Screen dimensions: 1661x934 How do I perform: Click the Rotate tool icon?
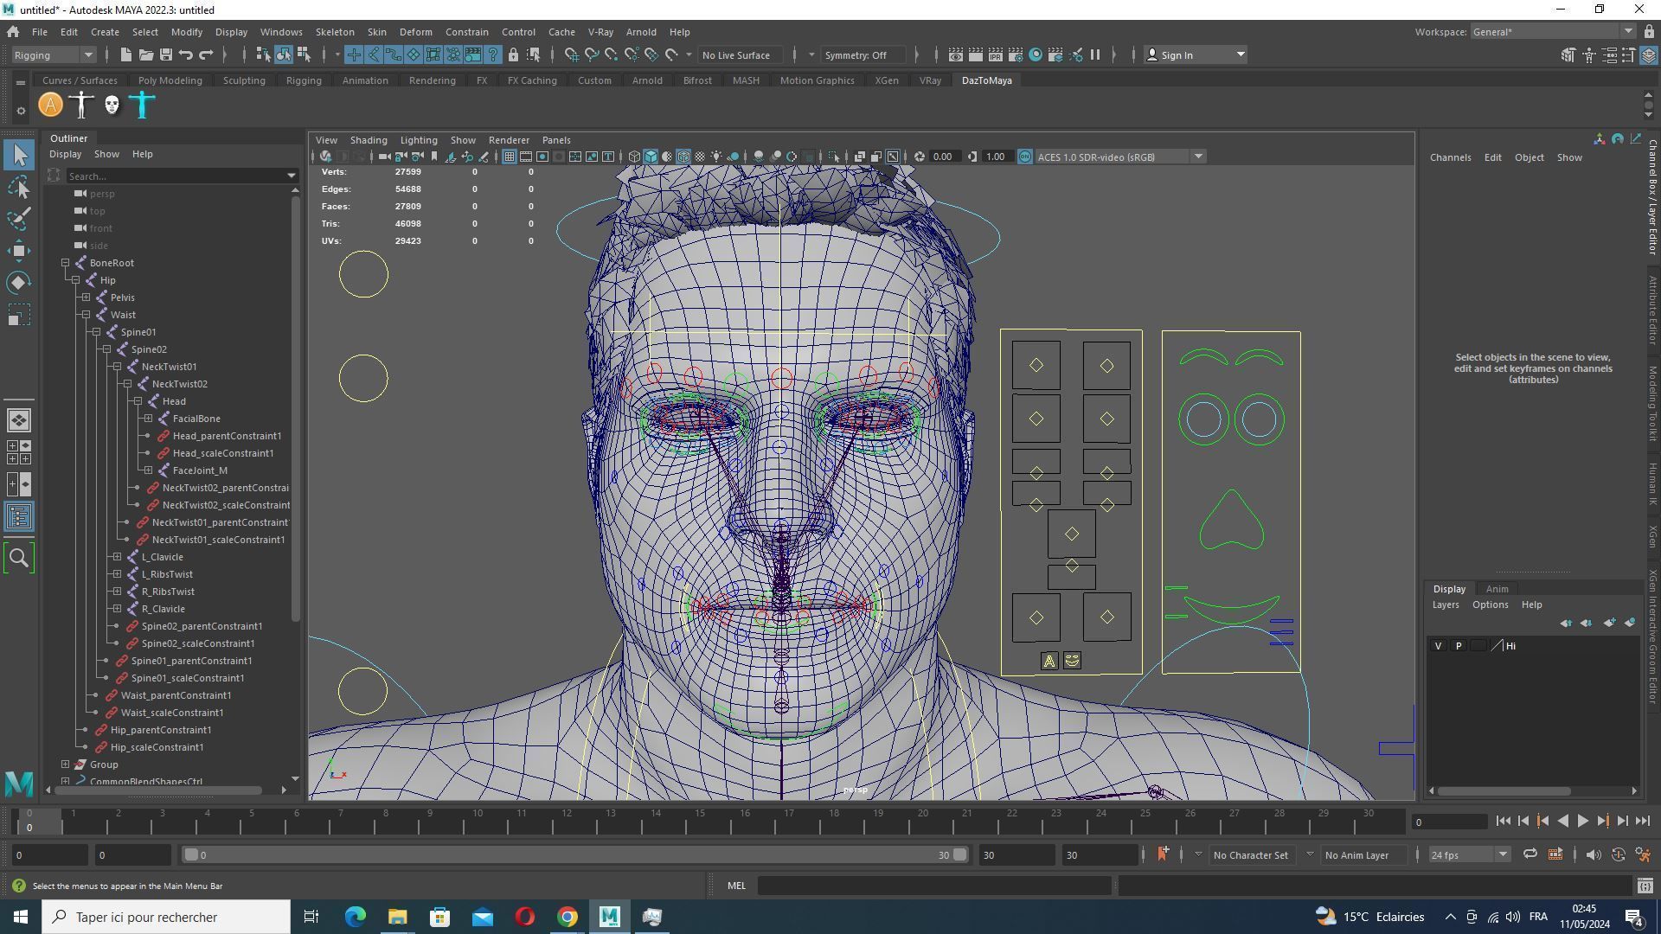[19, 283]
